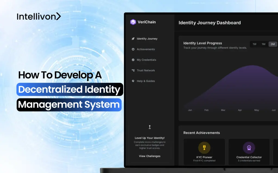Open the Help & Guides link
Viewport: 278px width, 173px height.
[146, 81]
